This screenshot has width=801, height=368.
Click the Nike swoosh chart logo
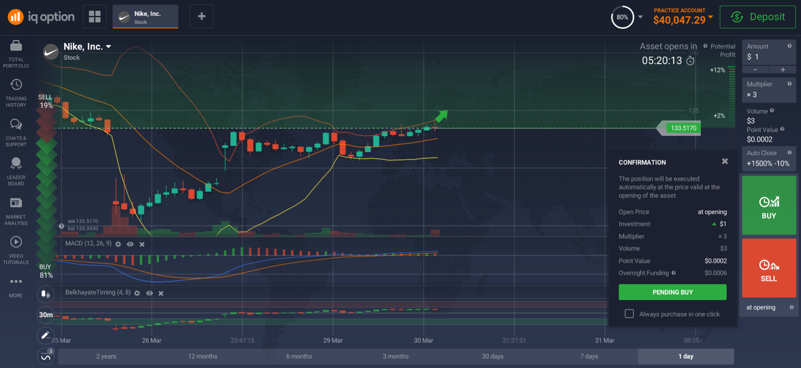pos(51,52)
